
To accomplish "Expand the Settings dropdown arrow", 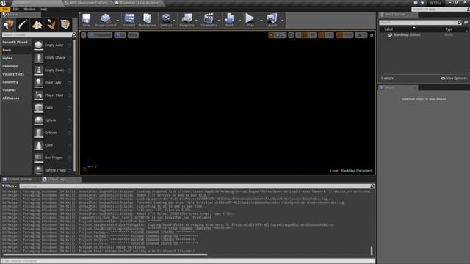I will [174, 21].
